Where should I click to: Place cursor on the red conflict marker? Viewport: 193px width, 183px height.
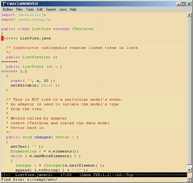pyautogui.click(x=2, y=38)
